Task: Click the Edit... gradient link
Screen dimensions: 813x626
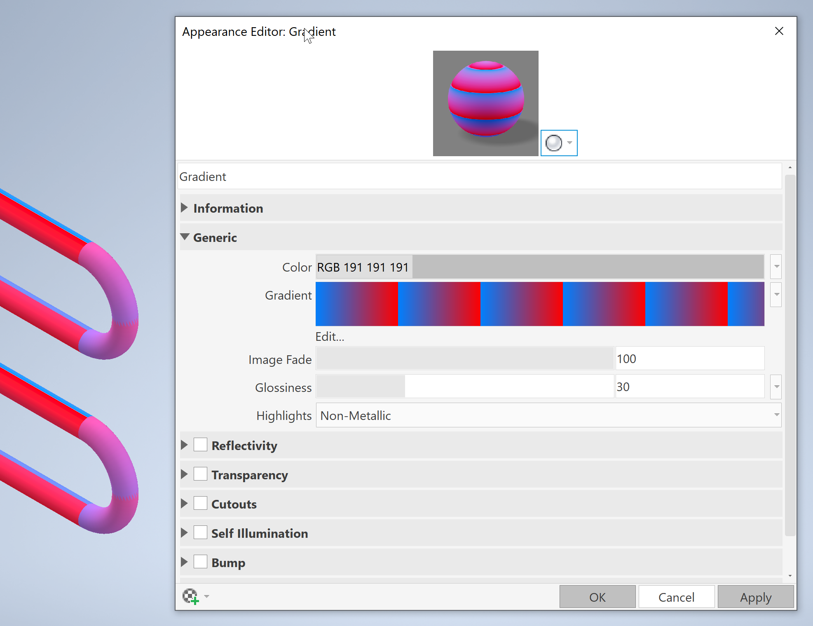Action: pyautogui.click(x=330, y=337)
